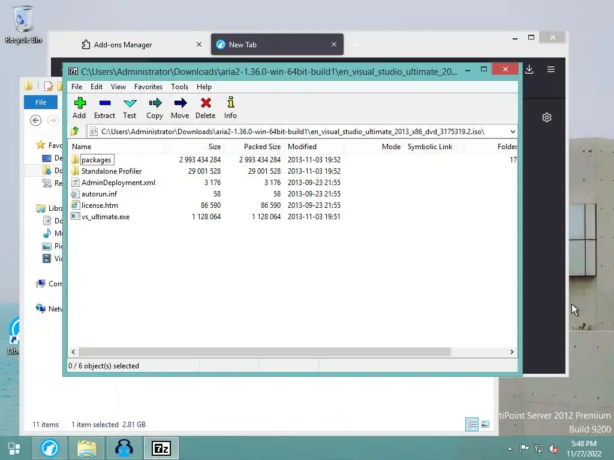Click the Action Center flag tray icon
This screenshot has height=460, width=614.
coord(524,448)
